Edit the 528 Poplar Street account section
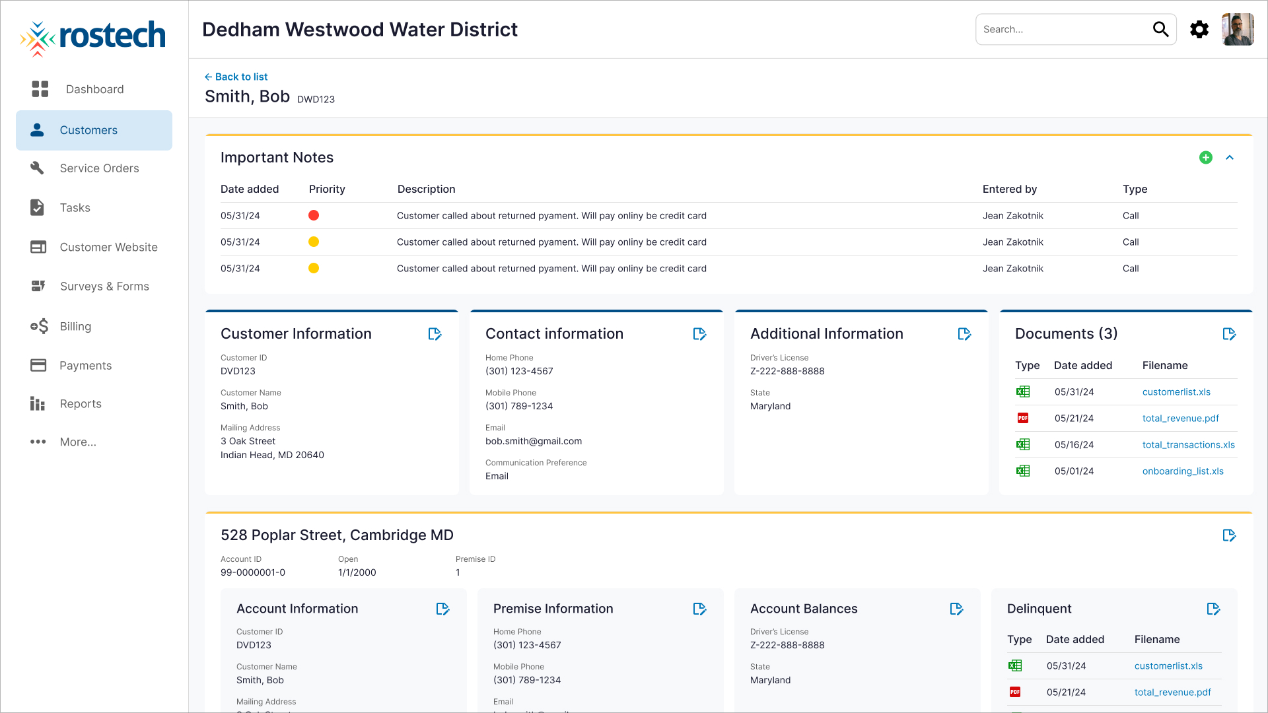The width and height of the screenshot is (1268, 713). (x=1229, y=535)
